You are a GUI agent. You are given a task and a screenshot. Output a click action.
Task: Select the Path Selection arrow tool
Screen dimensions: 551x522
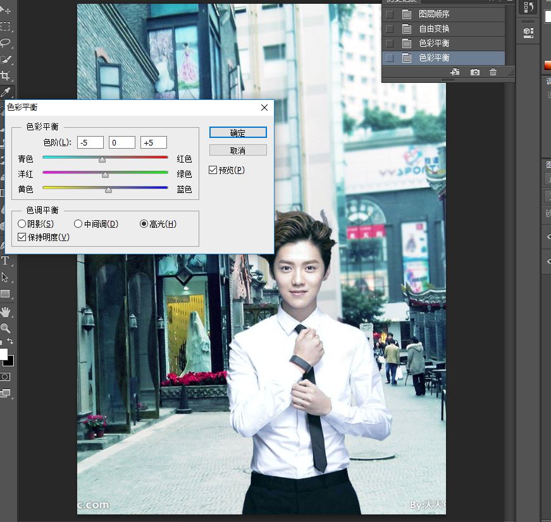tap(5, 277)
